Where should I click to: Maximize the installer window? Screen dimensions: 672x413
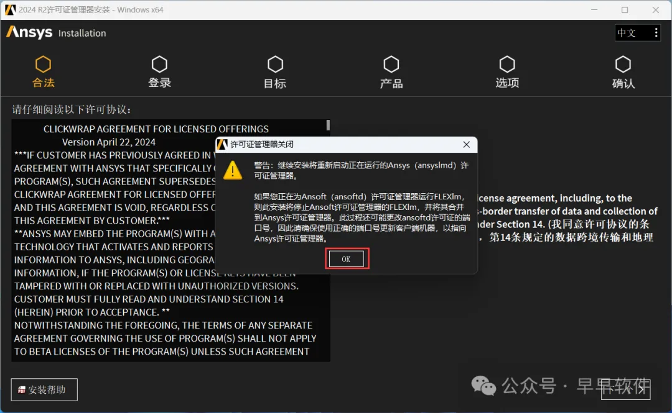625,9
